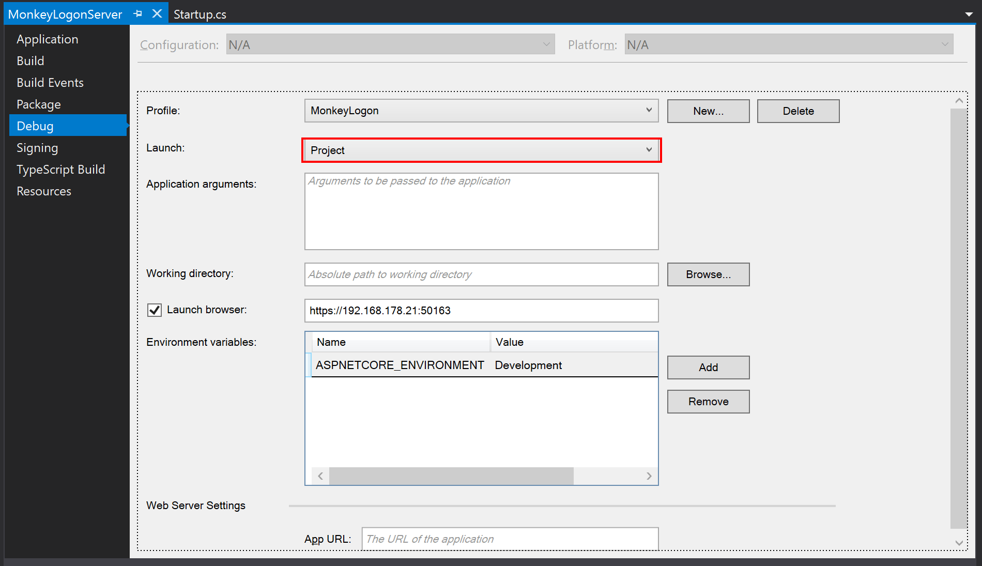Open the TypeScript Build page
Screen dimensions: 982x566
[61, 170]
